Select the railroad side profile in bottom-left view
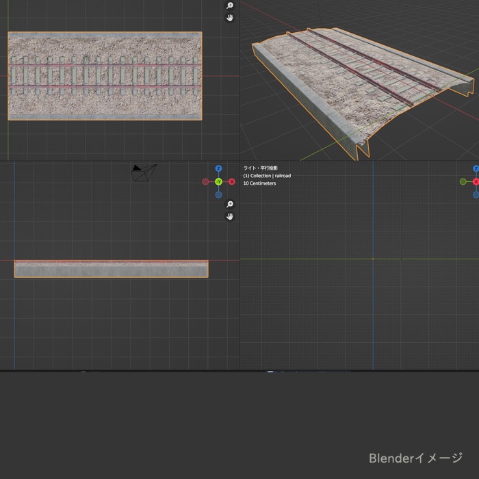This screenshot has height=479, width=479. [111, 269]
